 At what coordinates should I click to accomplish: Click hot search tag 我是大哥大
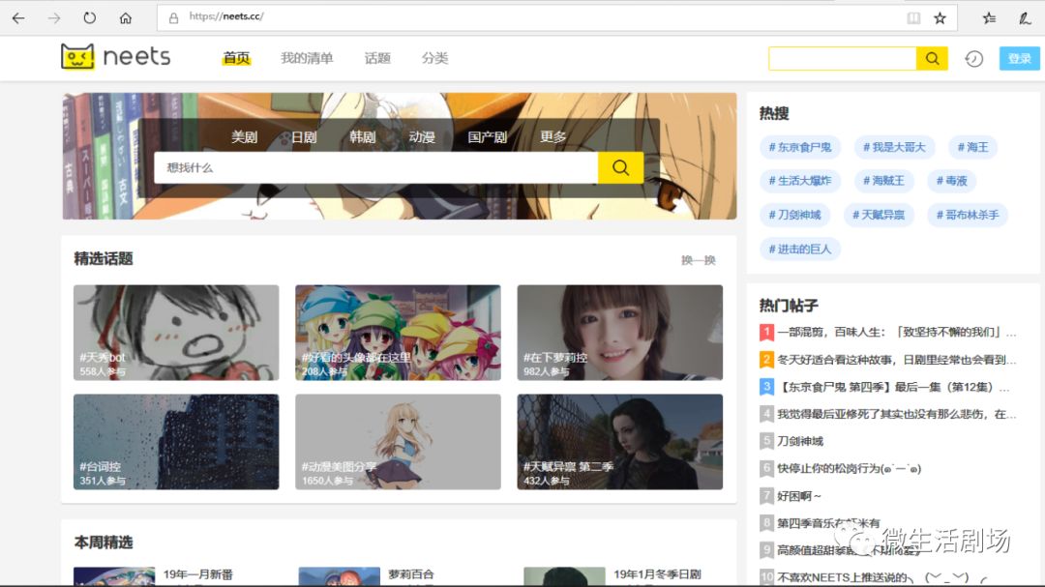point(894,147)
